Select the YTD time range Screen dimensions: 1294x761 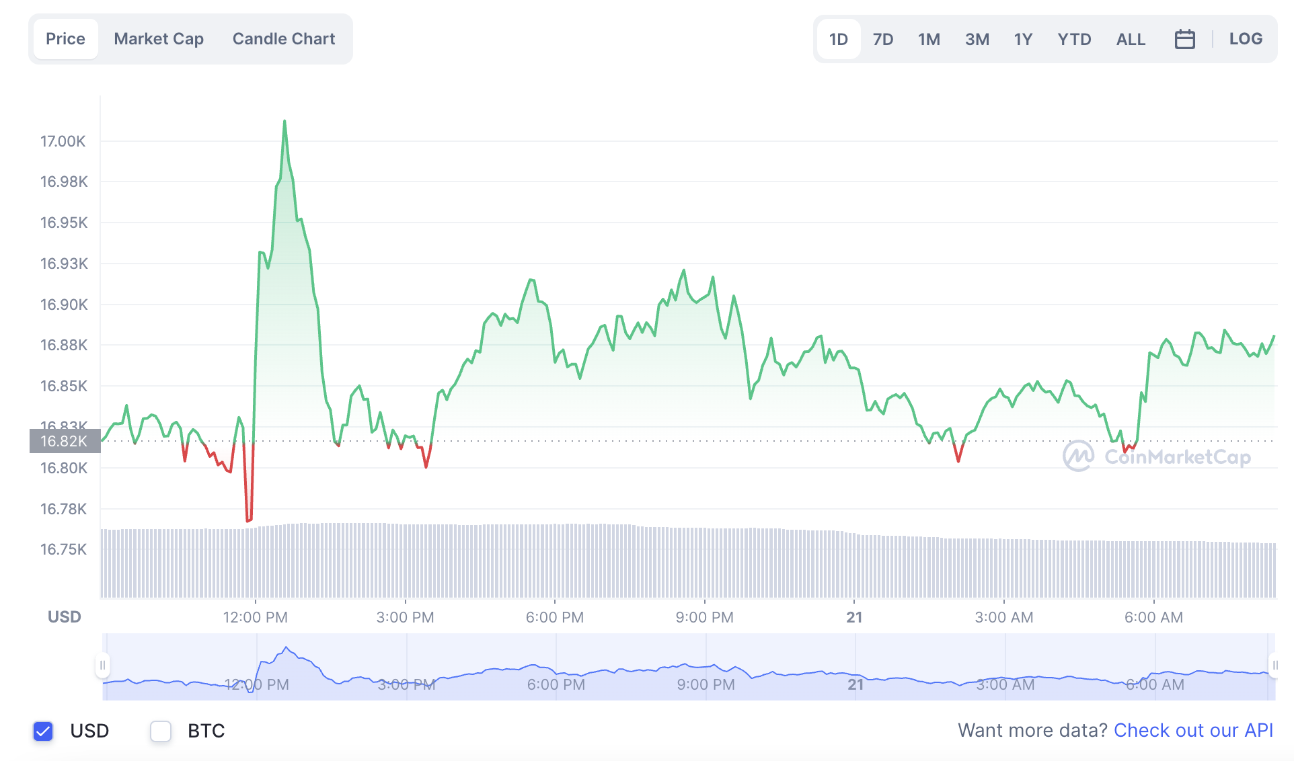coord(1074,39)
